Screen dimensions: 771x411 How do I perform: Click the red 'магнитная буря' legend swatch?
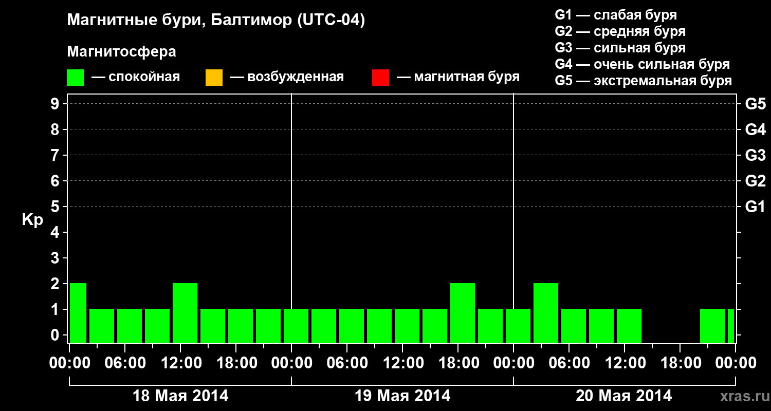pyautogui.click(x=380, y=78)
